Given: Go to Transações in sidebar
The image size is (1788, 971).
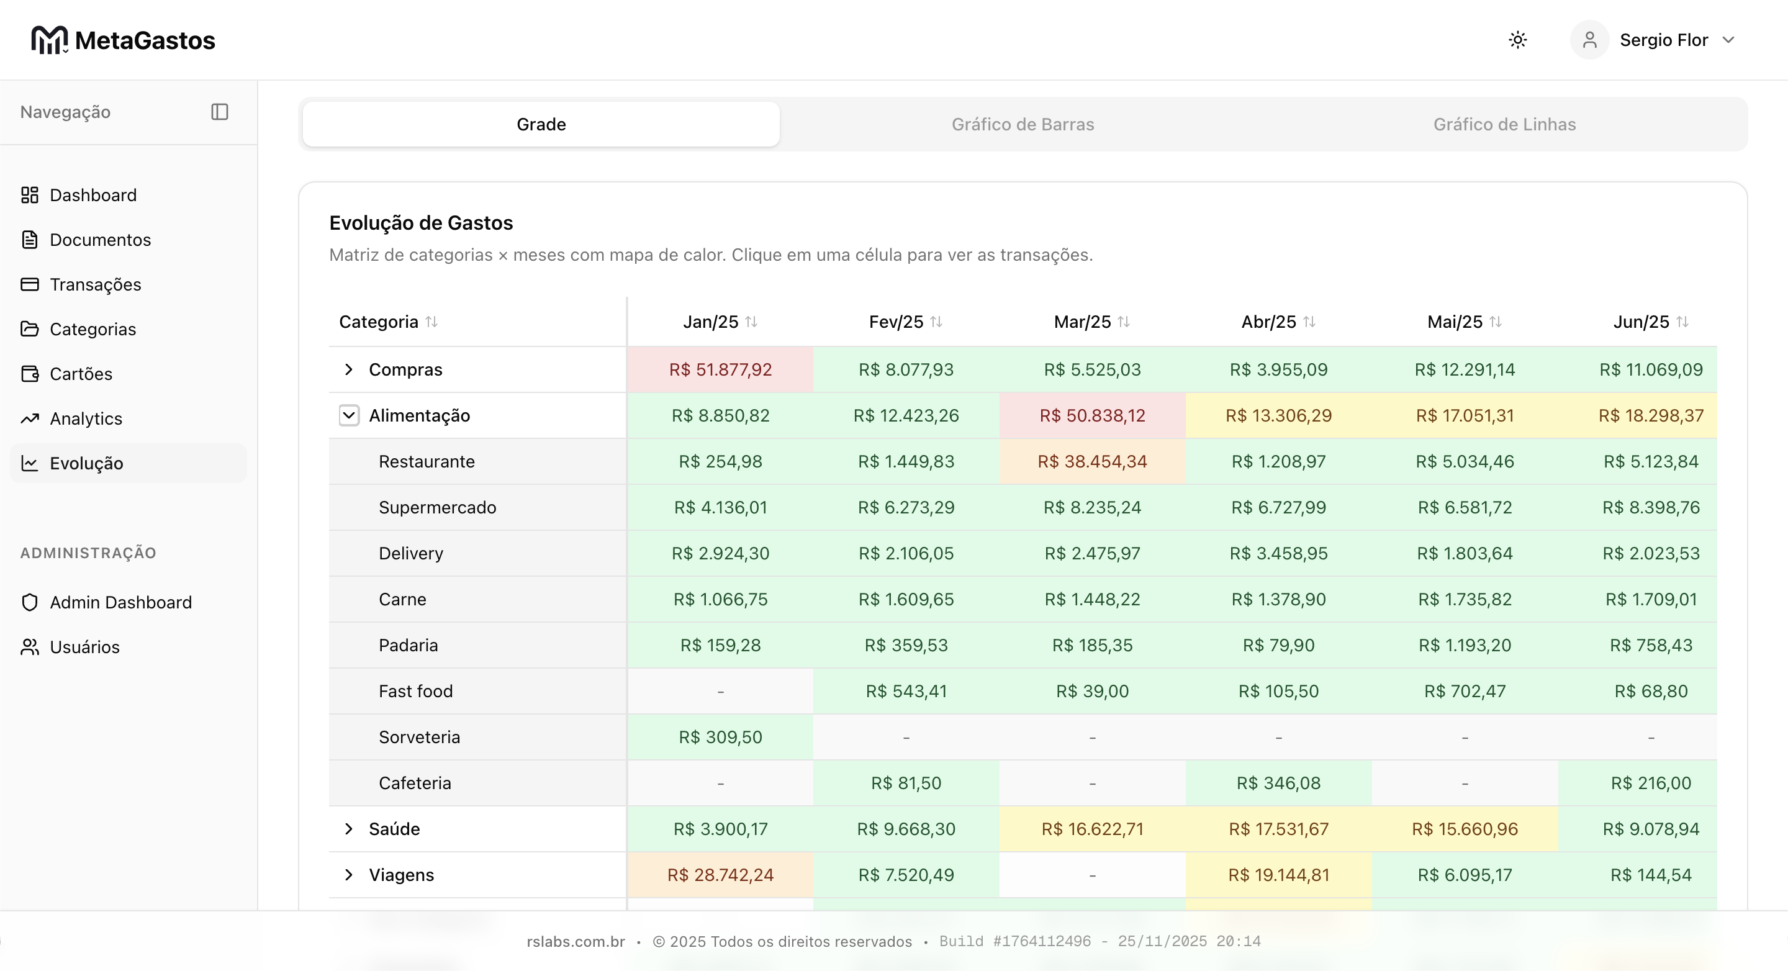Looking at the screenshot, I should 95,284.
